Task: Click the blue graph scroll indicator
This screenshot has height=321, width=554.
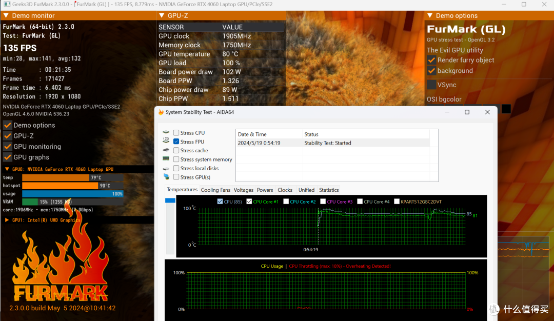Action: pyautogui.click(x=170, y=200)
